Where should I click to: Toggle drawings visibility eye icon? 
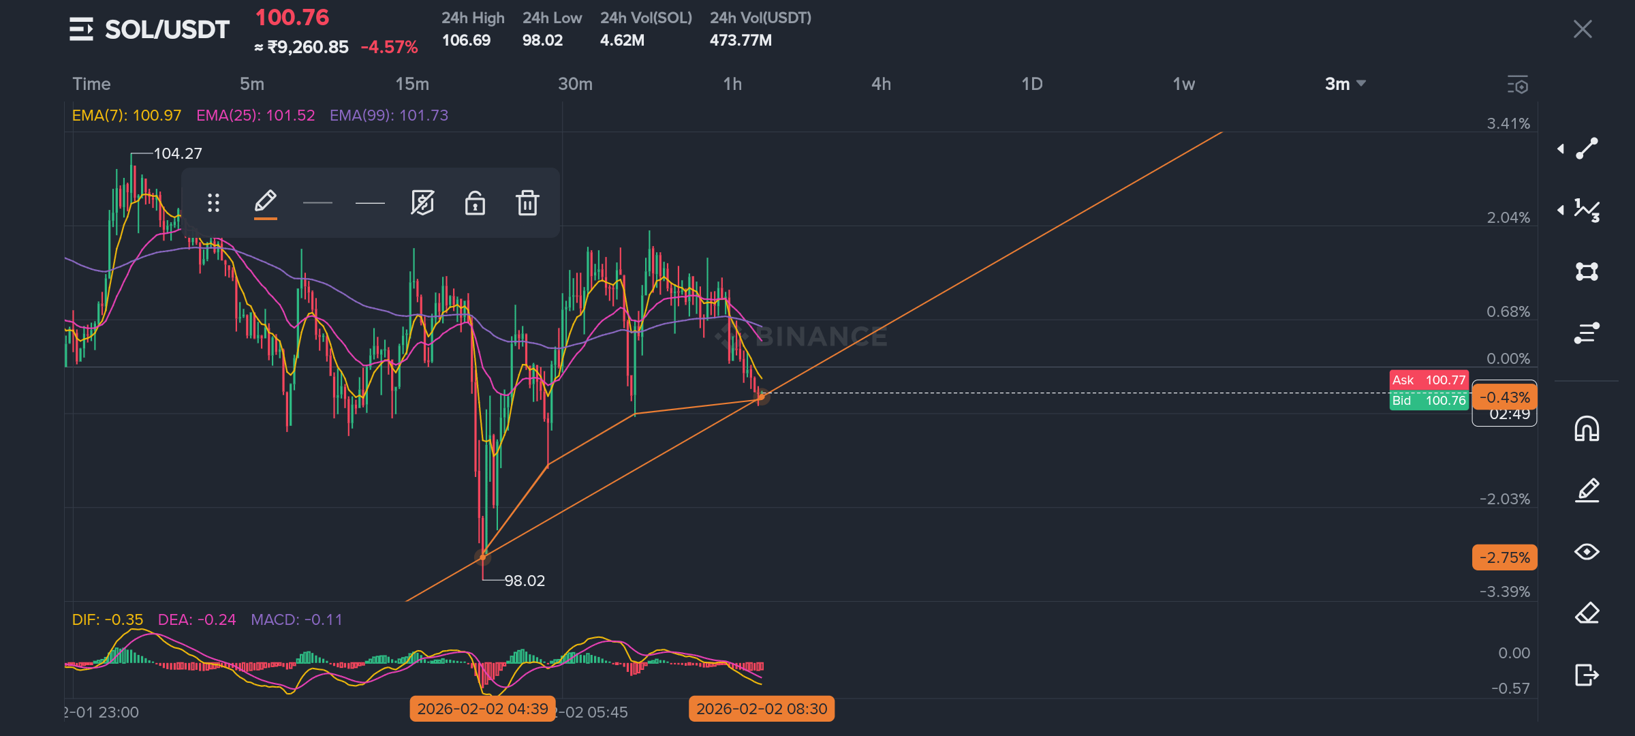coord(1587,551)
